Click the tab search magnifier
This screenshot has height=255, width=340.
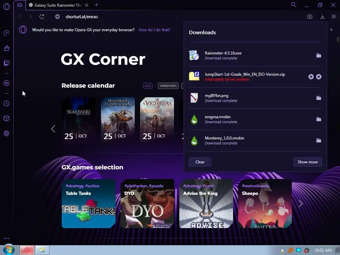click(294, 5)
